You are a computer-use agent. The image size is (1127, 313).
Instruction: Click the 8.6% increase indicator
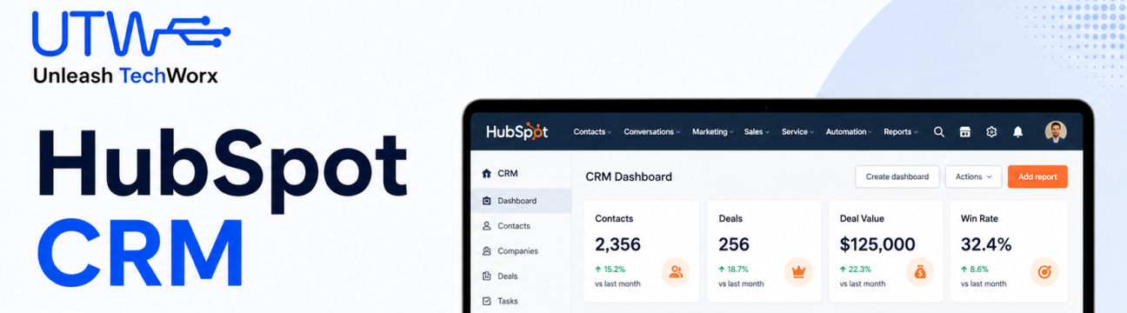tap(974, 270)
